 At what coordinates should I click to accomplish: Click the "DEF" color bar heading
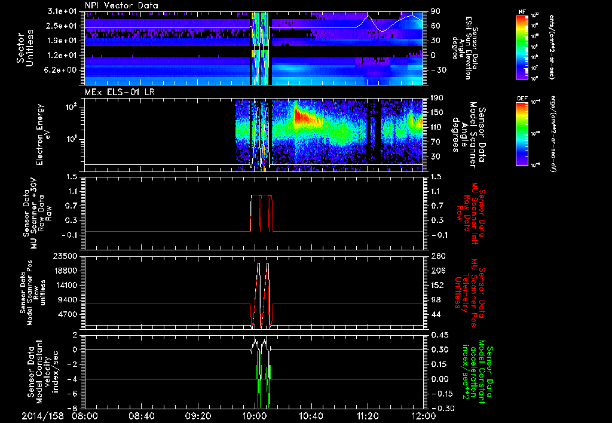[522, 99]
